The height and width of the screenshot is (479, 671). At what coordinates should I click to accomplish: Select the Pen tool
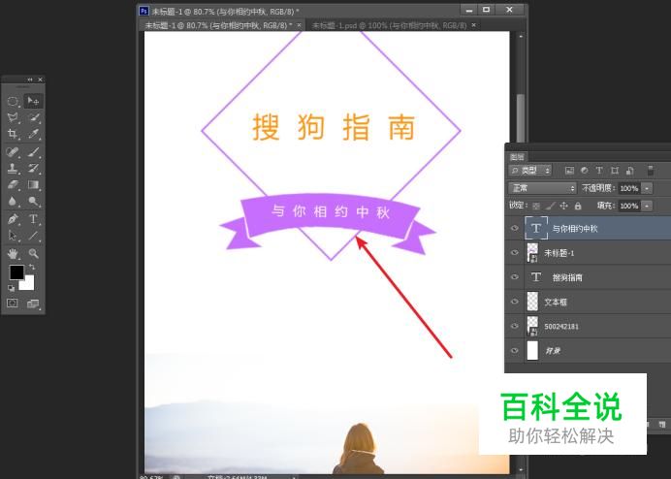(x=13, y=219)
